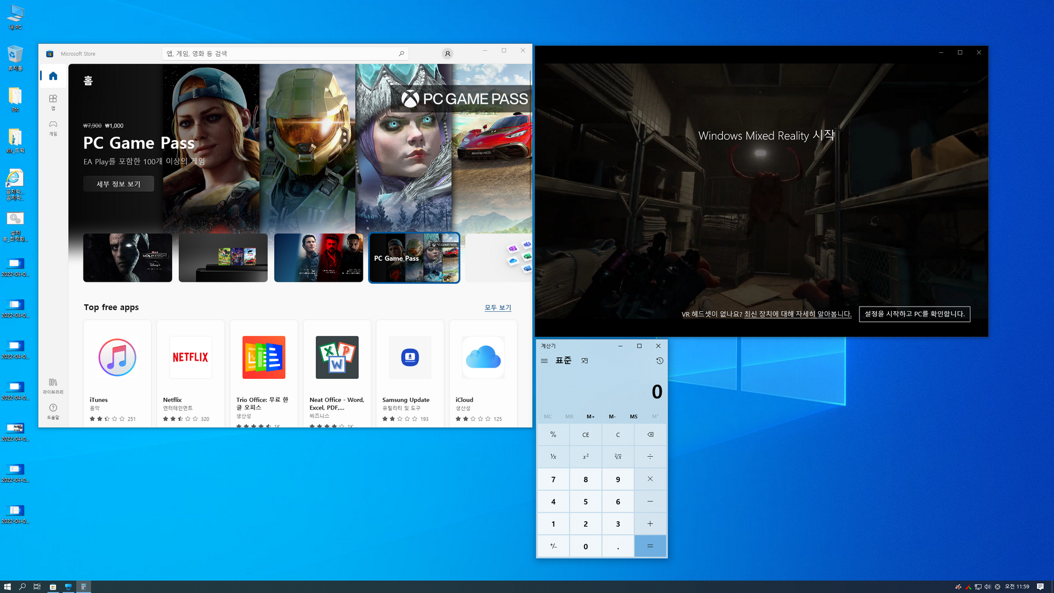1054x593 pixels.
Task: Click Calculator M- memory button
Action: [612, 417]
